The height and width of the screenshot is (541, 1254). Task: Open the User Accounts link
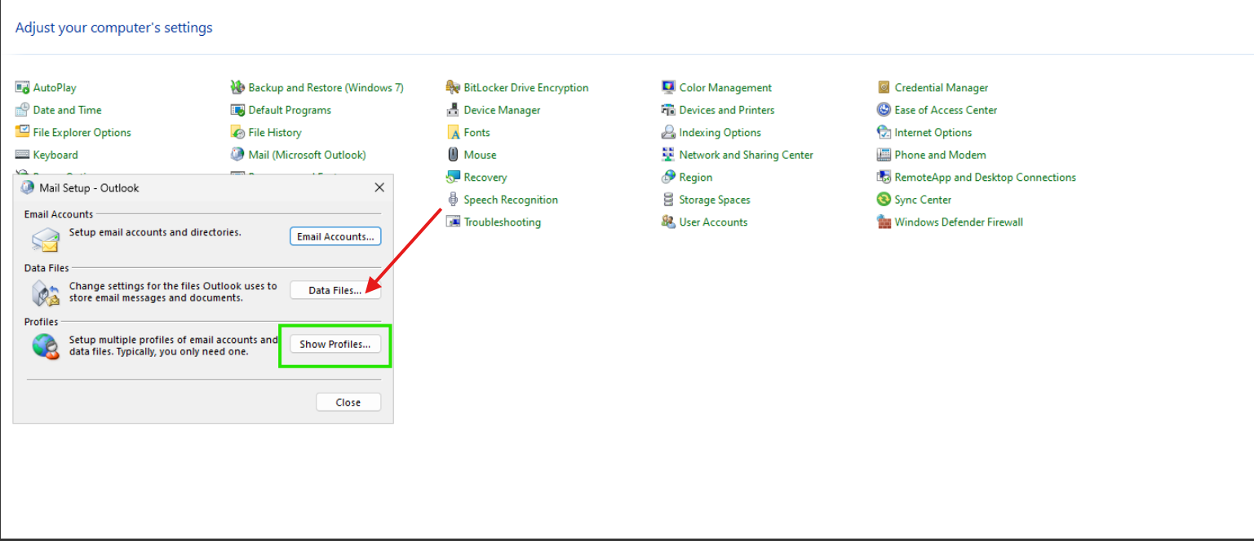click(714, 222)
